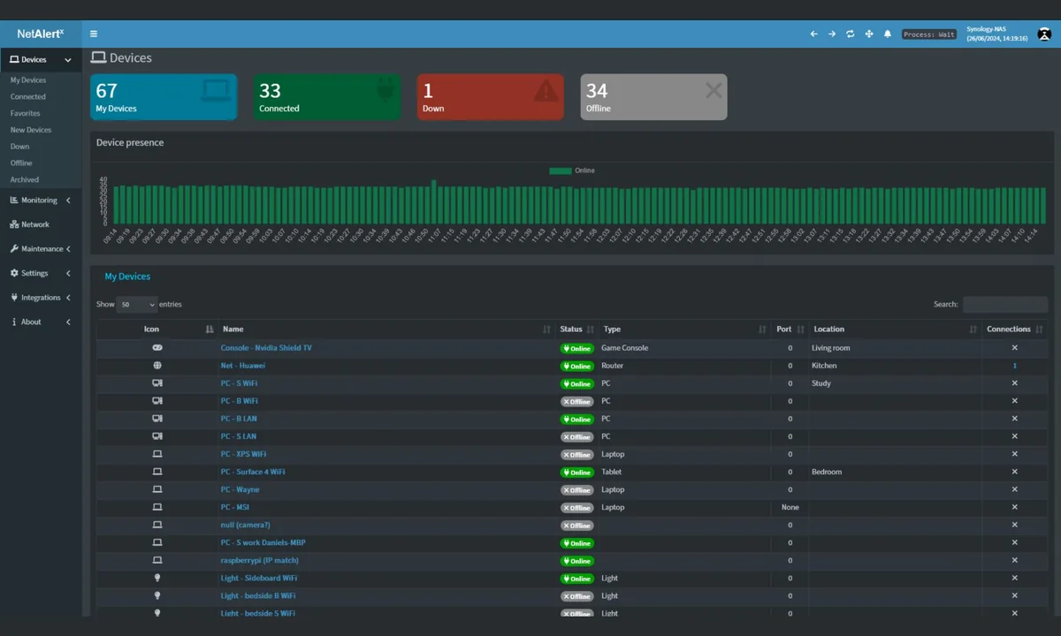Click the NetAlertX logo
Image resolution: width=1061 pixels, height=636 pixels.
pyautogui.click(x=41, y=34)
